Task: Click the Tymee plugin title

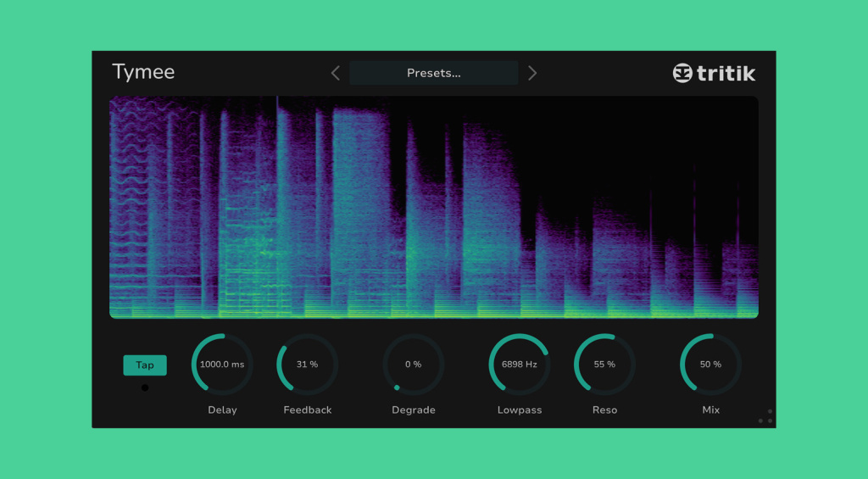Action: pos(143,72)
